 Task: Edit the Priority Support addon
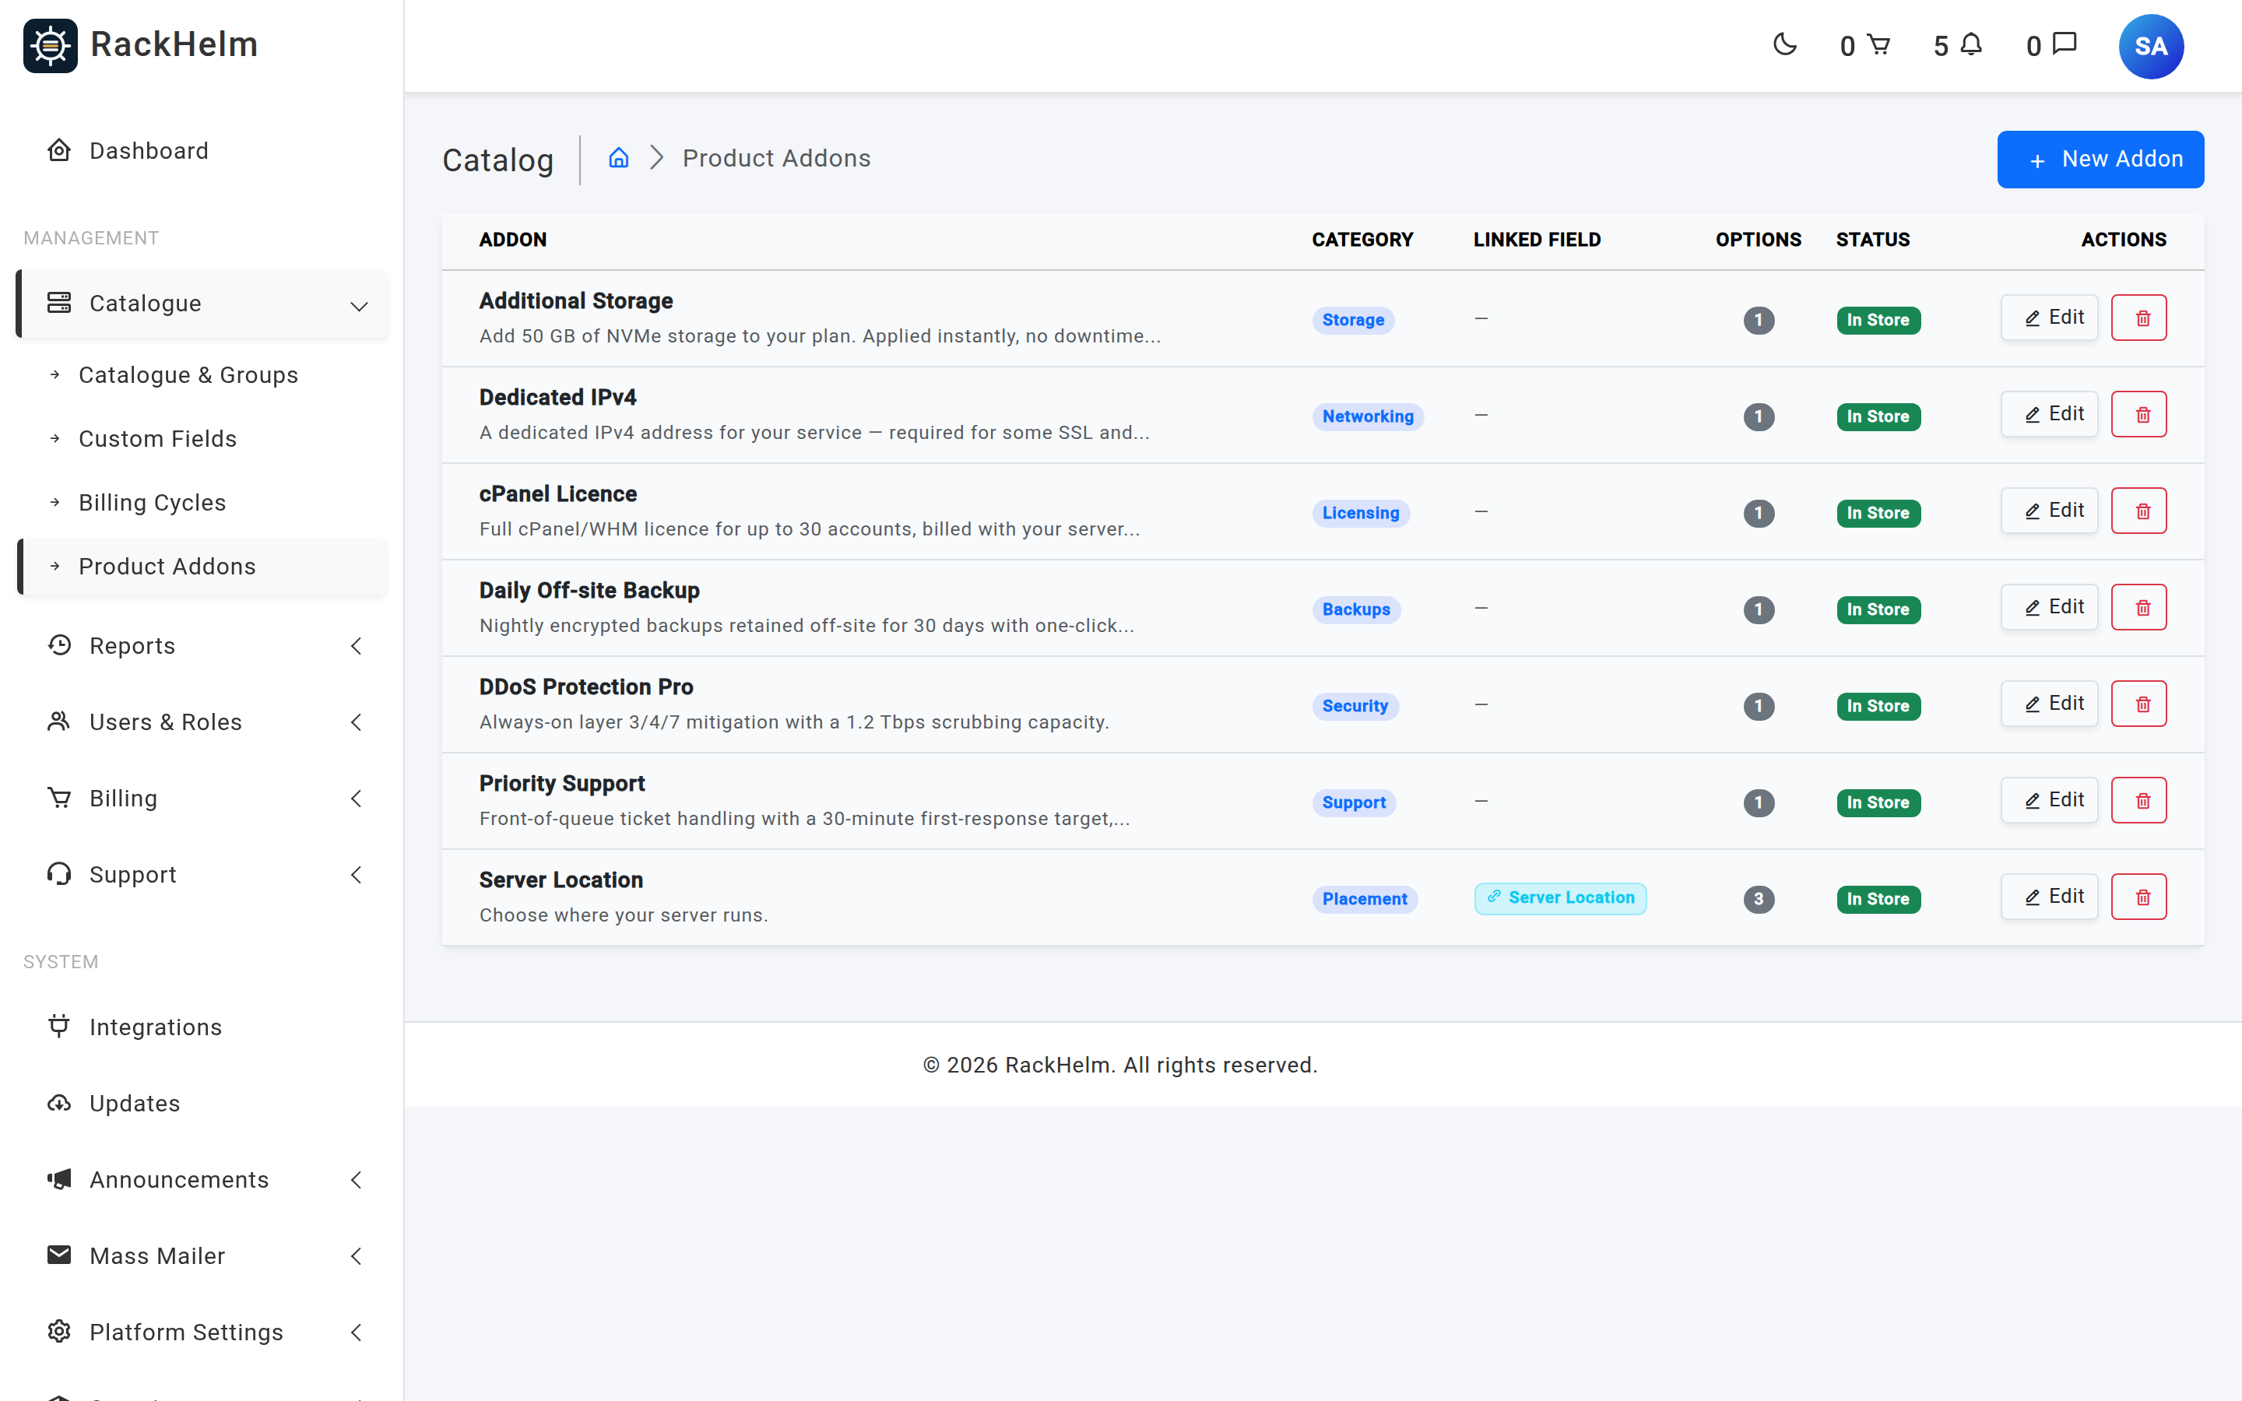tap(2049, 799)
